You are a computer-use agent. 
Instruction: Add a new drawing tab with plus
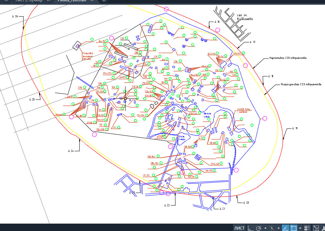click(x=104, y=1)
